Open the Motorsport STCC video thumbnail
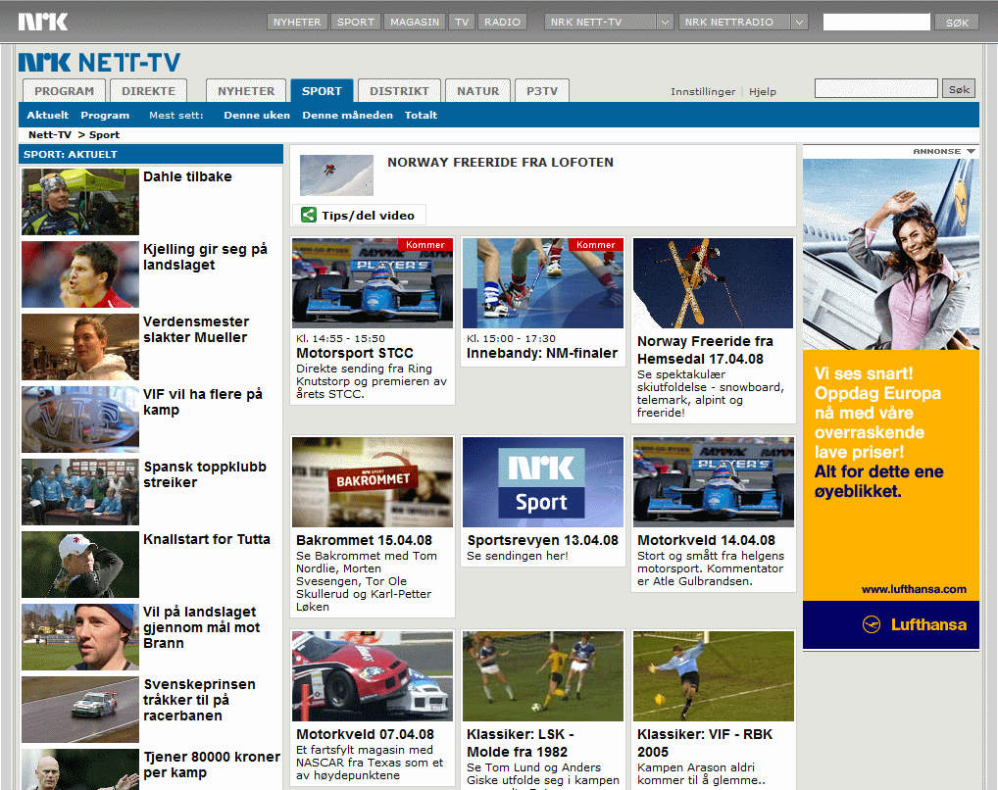This screenshot has height=790, width=998. [373, 283]
